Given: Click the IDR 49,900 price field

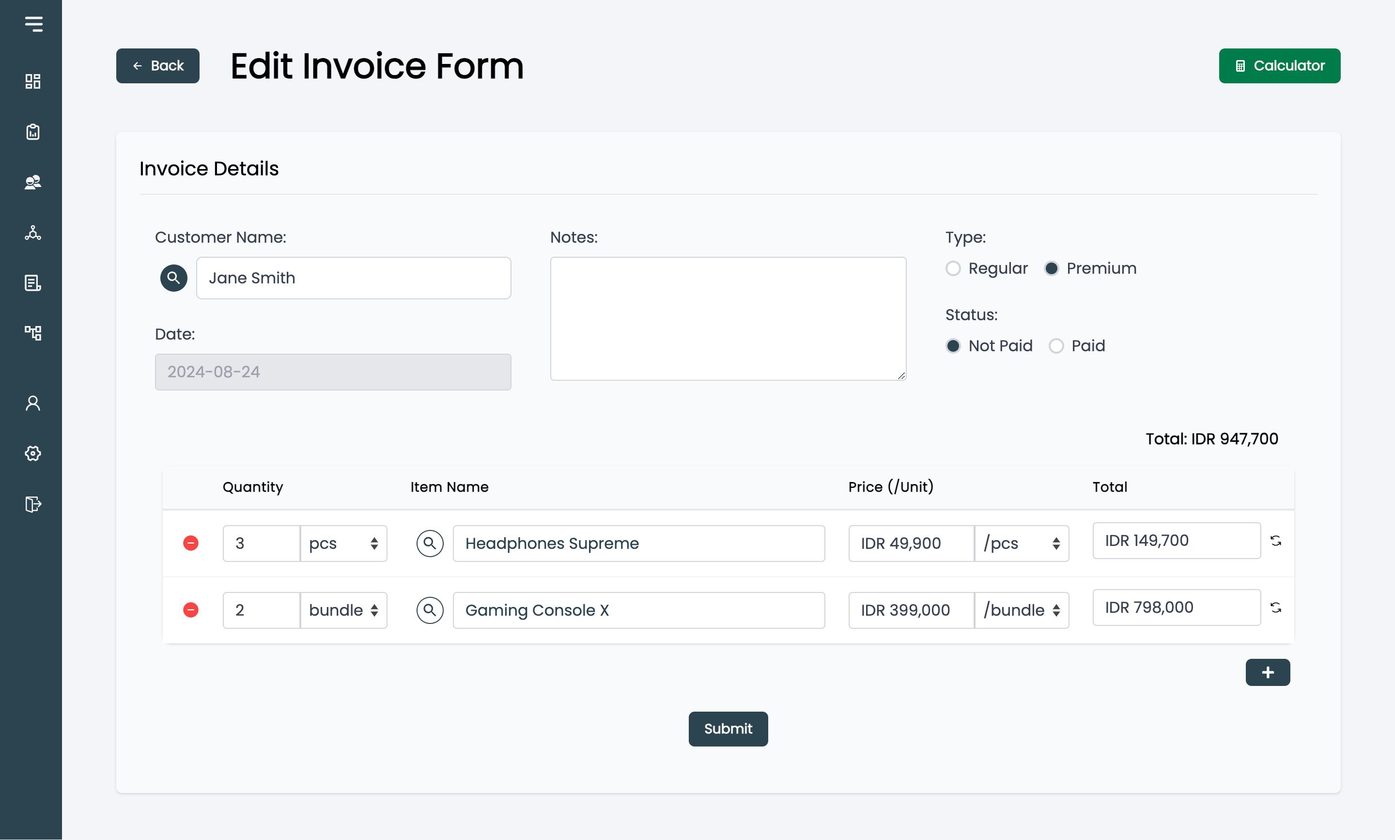Looking at the screenshot, I should click(911, 544).
